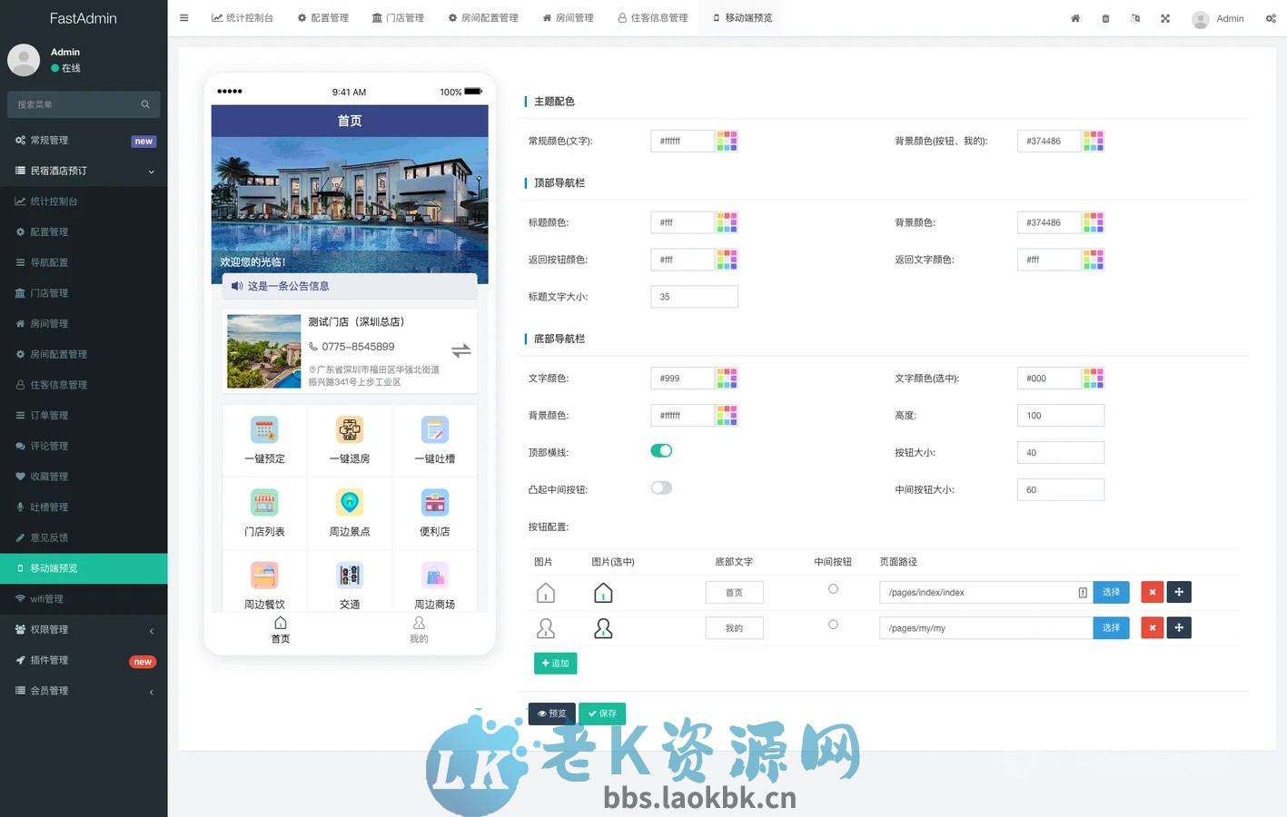Tap the 一键退房 icon in the preview

(349, 430)
